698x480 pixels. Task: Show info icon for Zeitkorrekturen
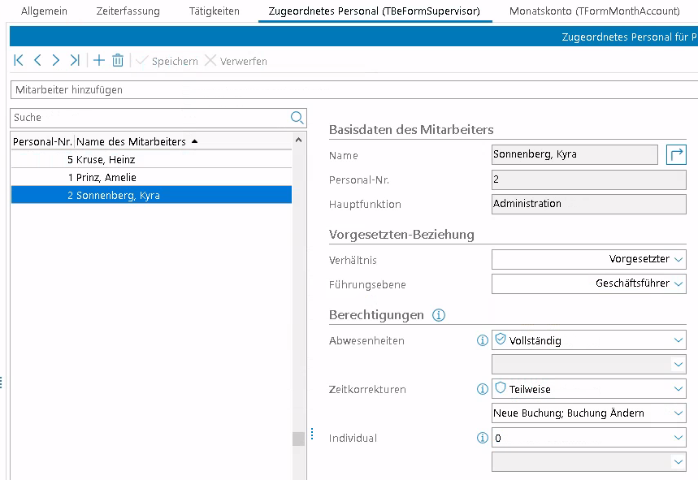tap(482, 390)
